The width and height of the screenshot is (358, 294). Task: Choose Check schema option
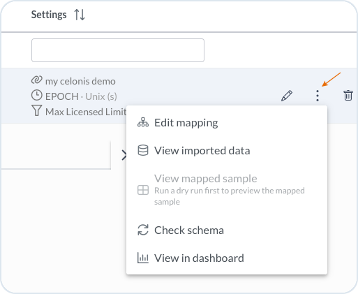227,230
